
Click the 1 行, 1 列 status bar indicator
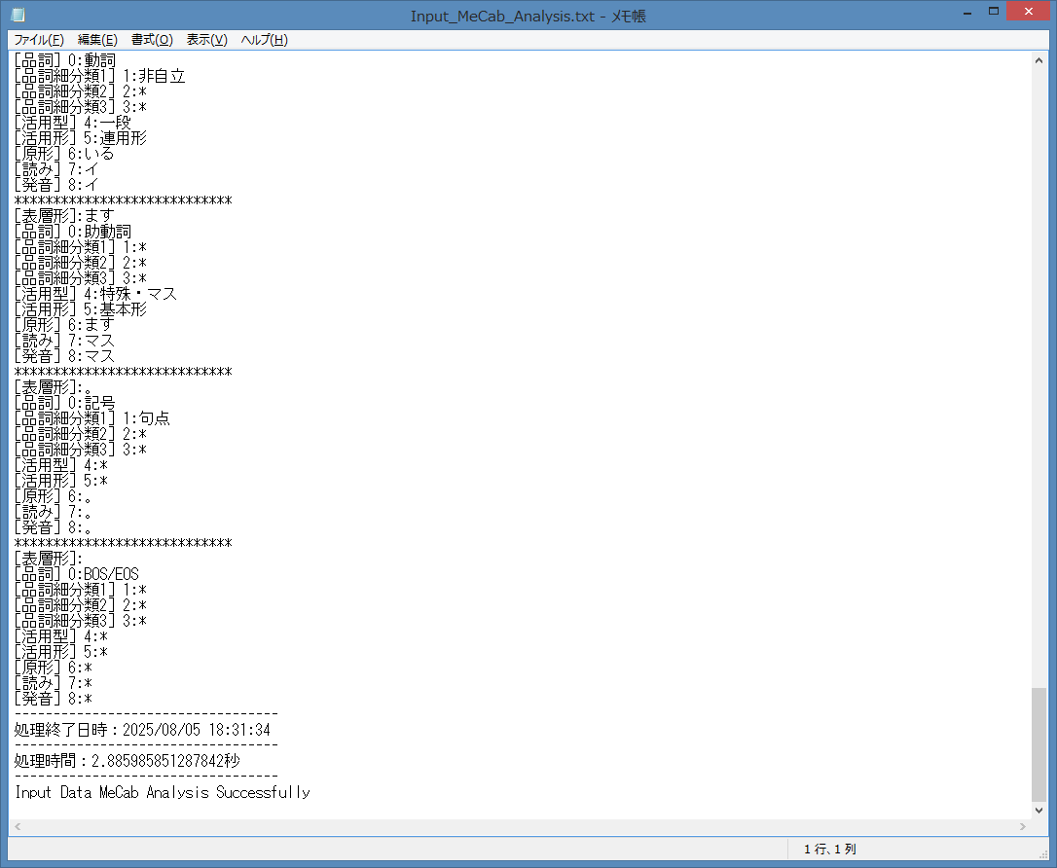tap(829, 850)
